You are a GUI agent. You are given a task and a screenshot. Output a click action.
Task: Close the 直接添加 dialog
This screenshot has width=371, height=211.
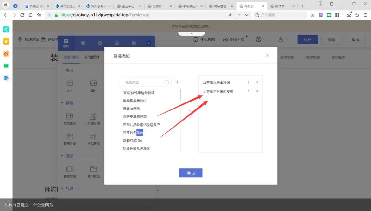(268, 55)
